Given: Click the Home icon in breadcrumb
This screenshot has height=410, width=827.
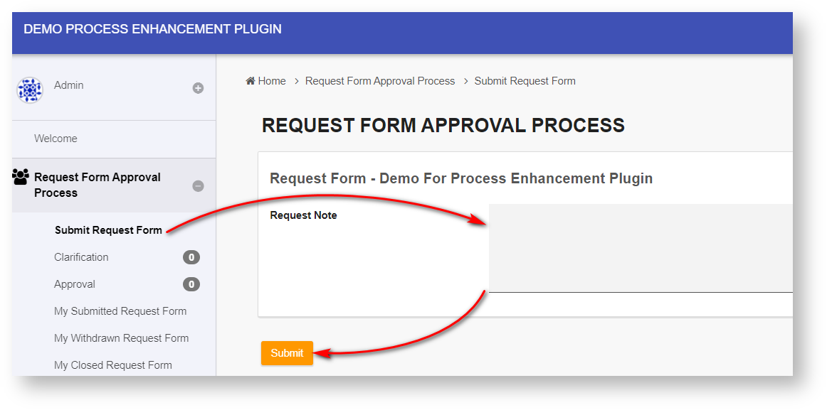Looking at the screenshot, I should point(251,81).
